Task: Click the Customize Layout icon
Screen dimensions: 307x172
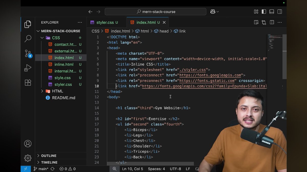Action: (x=256, y=12)
